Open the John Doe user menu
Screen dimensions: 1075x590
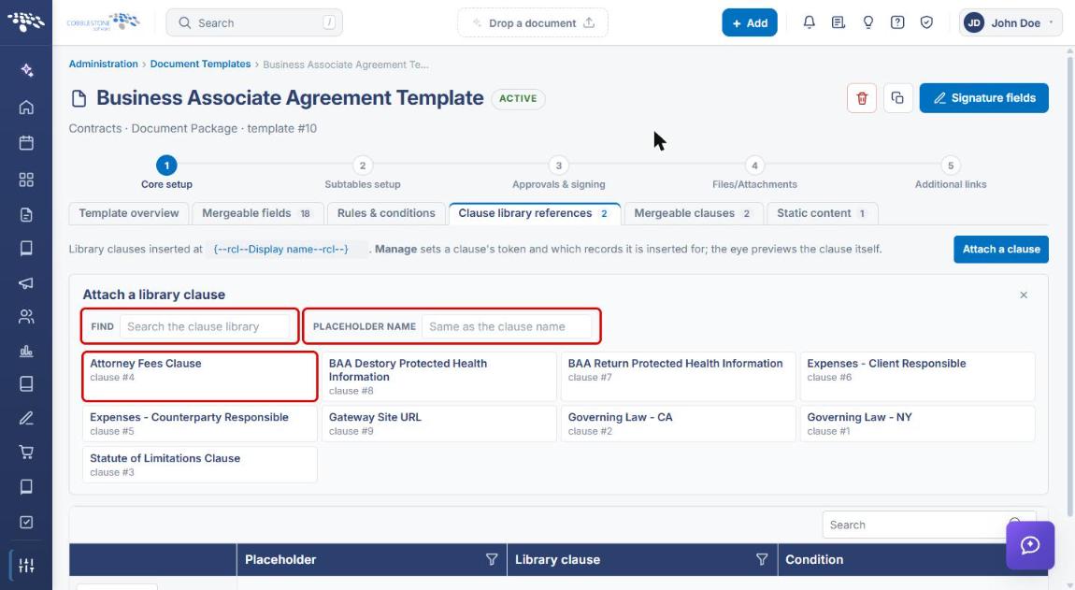1010,22
